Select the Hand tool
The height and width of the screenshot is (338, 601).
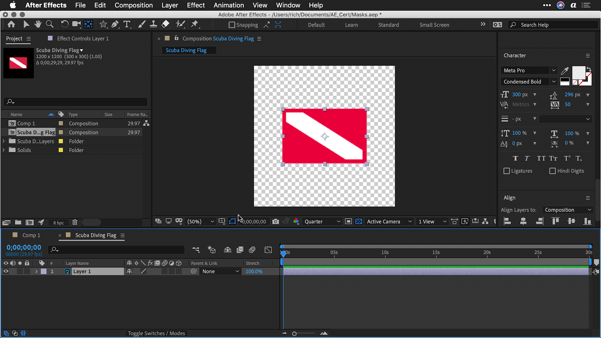tap(38, 24)
